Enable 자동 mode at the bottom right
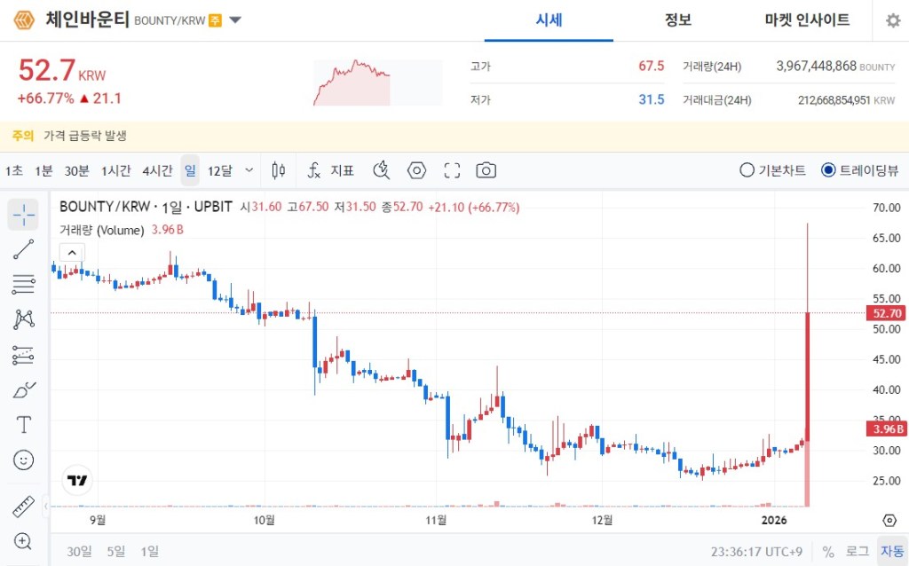Viewport: 909px width, 566px height. (x=891, y=551)
